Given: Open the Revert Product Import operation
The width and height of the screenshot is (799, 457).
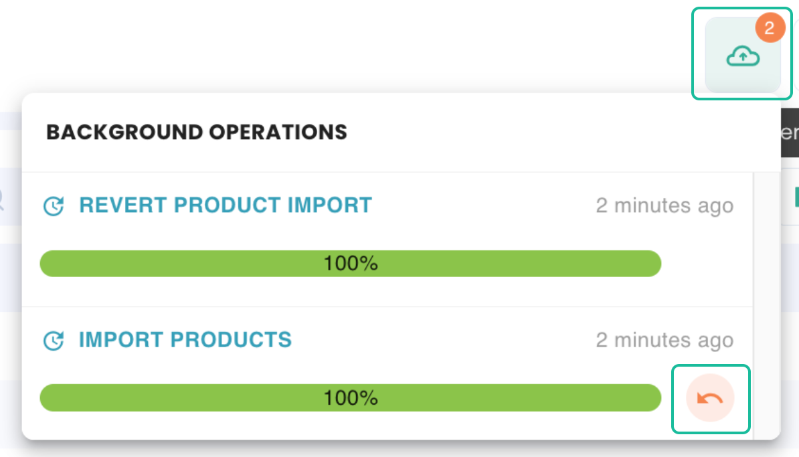Looking at the screenshot, I should (x=225, y=205).
